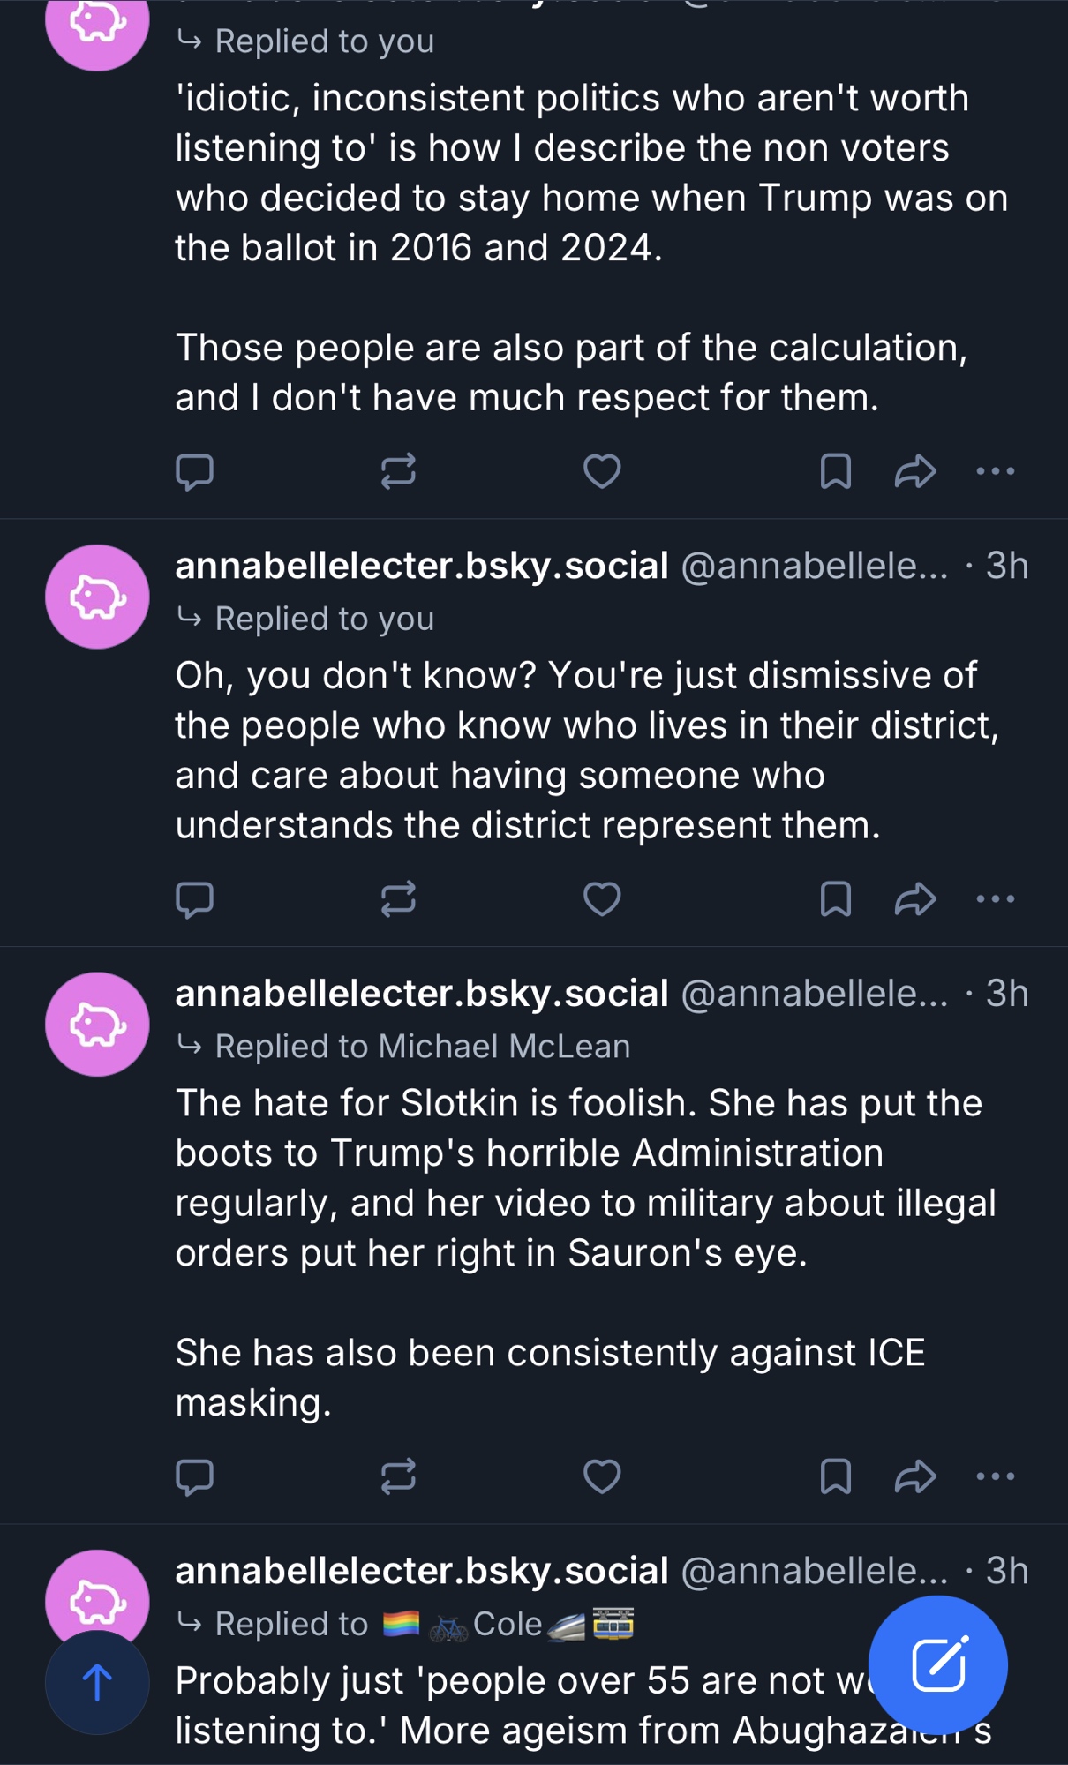Share the district representation post
This screenshot has height=1765, width=1068.
(914, 899)
